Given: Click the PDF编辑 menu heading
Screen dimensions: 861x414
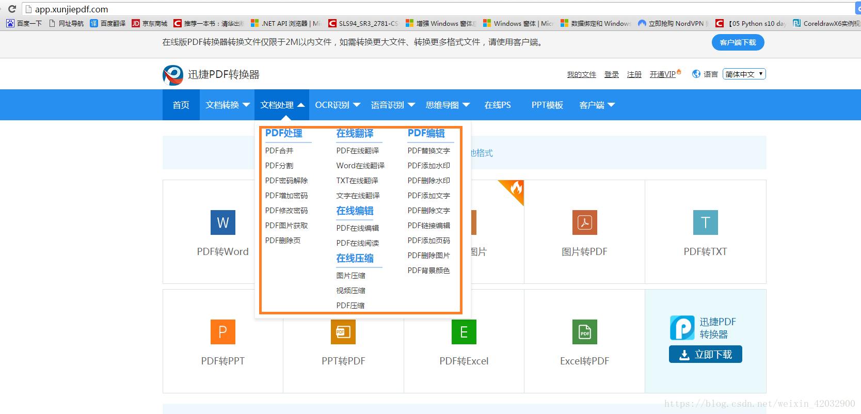Looking at the screenshot, I should (x=426, y=133).
